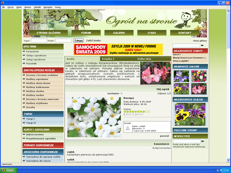Screen dimensions: 231x173
Task: Click the strona główna breadcrumb link
Action: click(200, 41)
